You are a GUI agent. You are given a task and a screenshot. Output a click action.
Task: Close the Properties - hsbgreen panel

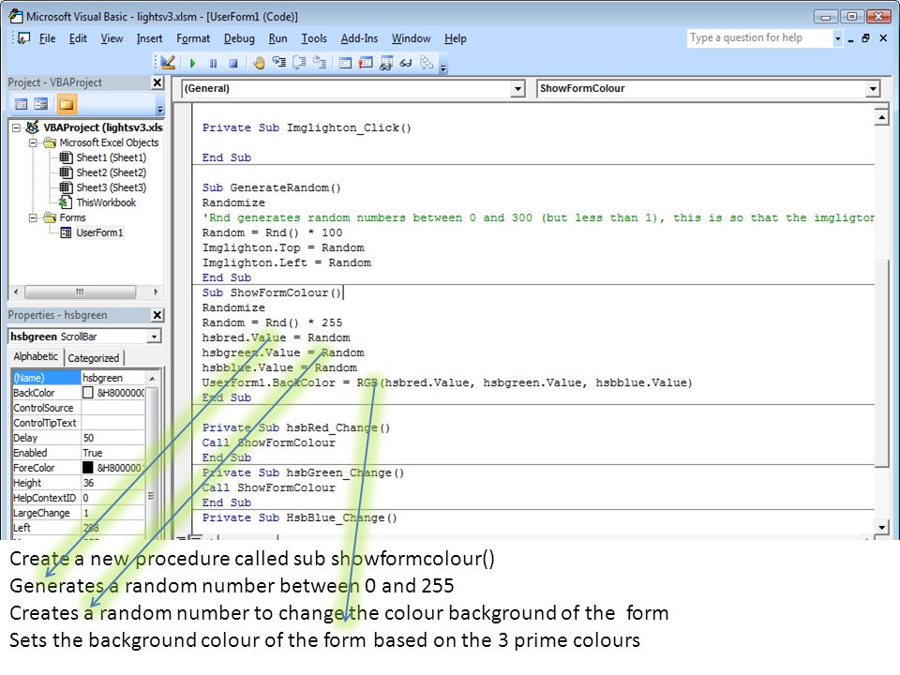(157, 315)
